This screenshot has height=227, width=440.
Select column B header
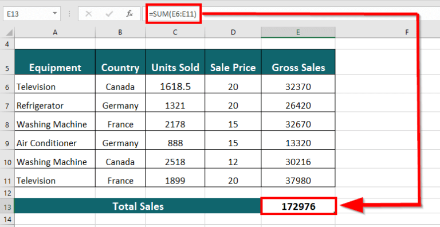pyautogui.click(x=120, y=32)
